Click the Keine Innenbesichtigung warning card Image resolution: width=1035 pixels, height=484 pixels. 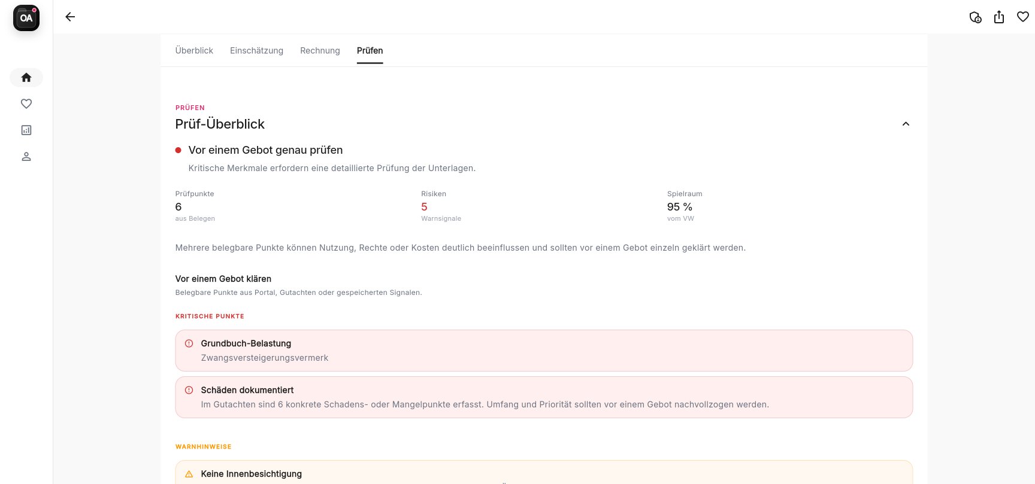(543, 473)
